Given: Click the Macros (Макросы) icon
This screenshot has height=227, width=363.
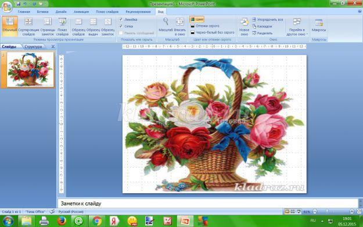Looking at the screenshot, I should tap(319, 25).
